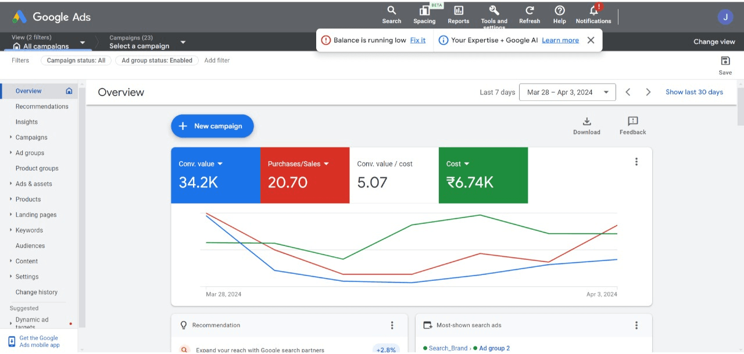The image size is (744, 354).
Task: Open Insights in the sidebar
Action: click(x=27, y=122)
